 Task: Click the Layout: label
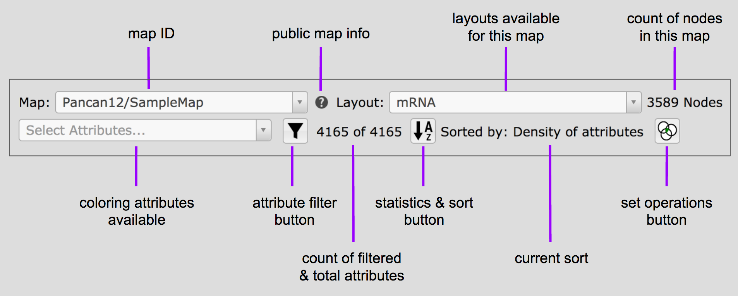pyautogui.click(x=360, y=102)
